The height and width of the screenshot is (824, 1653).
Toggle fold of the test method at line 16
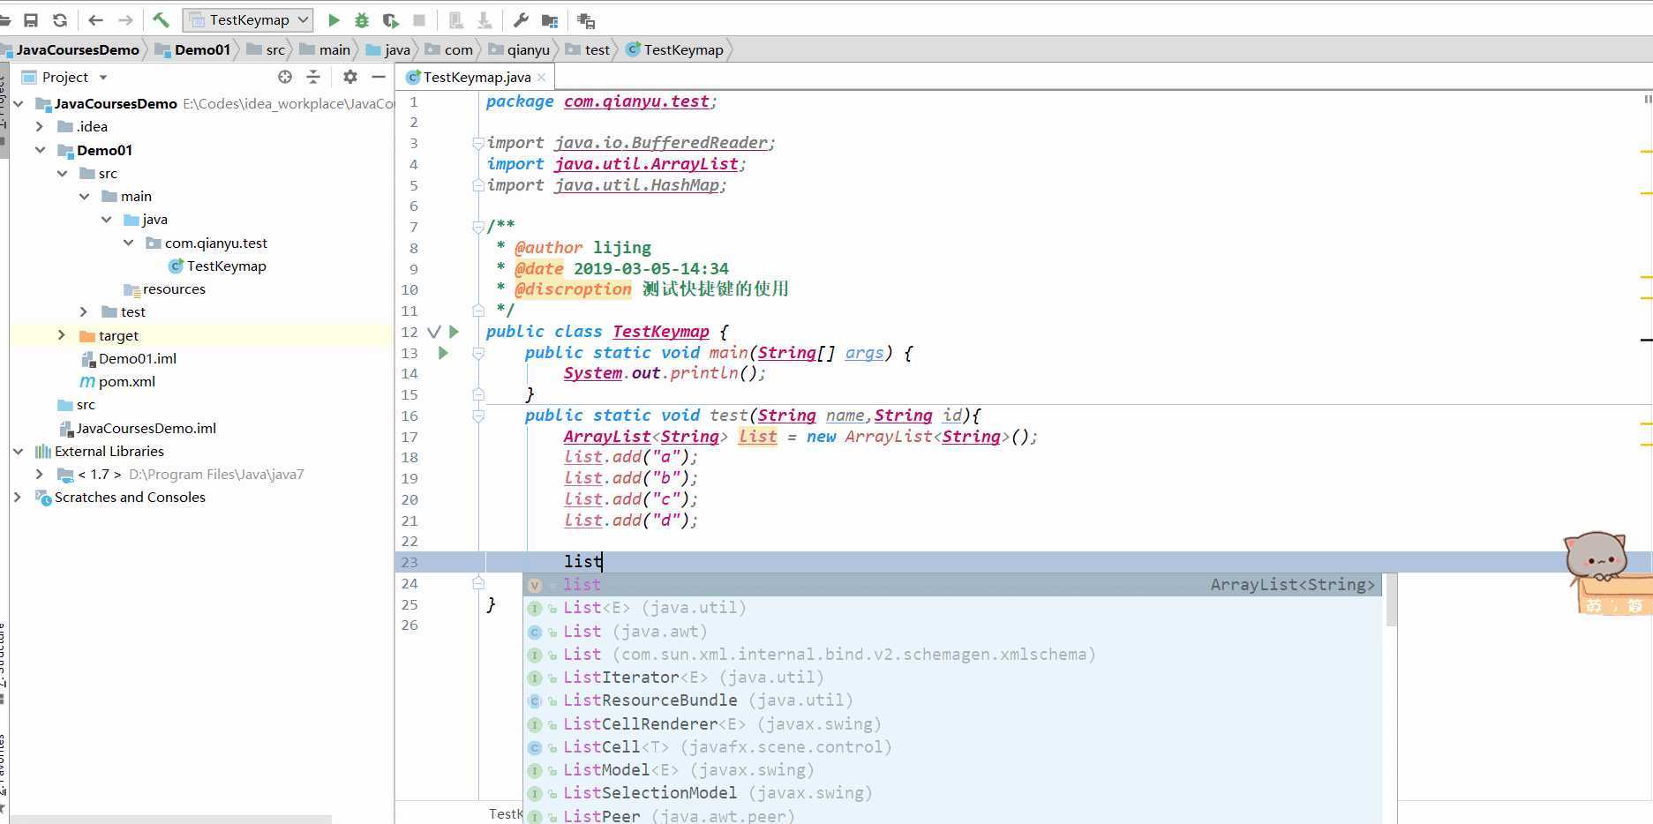pos(478,416)
